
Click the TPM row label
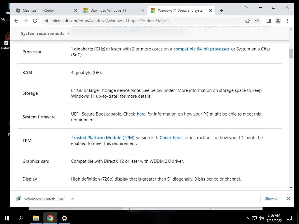27,141
